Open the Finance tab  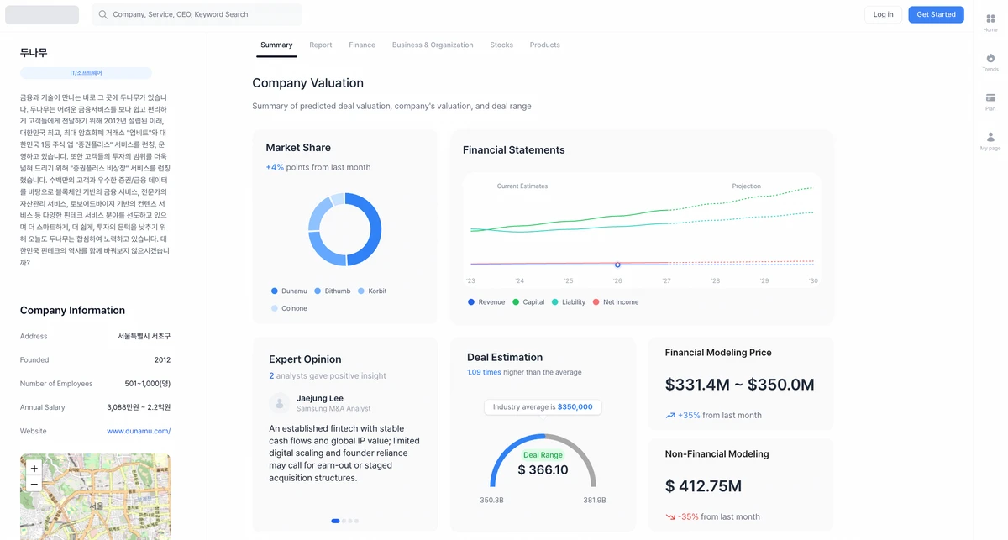[362, 45]
